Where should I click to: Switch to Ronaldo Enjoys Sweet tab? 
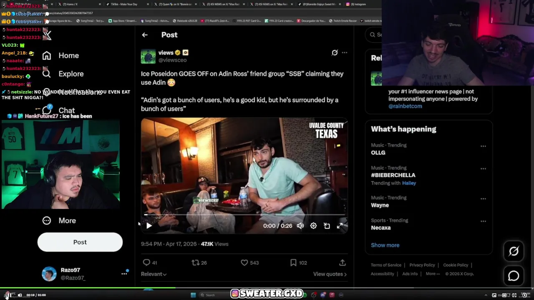pyautogui.click(x=319, y=4)
